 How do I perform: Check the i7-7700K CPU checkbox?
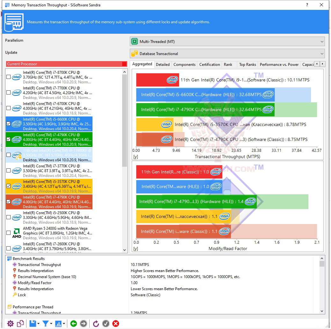pos(8,93)
